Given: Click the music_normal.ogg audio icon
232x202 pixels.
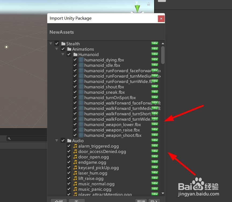Looking at the screenshot, I should (75, 184).
